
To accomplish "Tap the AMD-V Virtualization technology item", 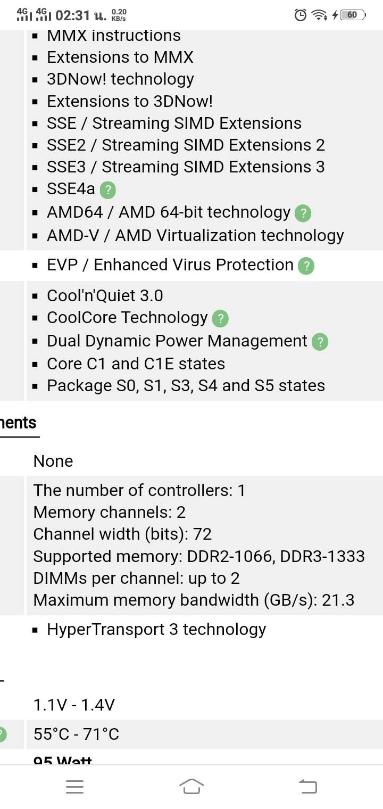I will pyautogui.click(x=195, y=235).
